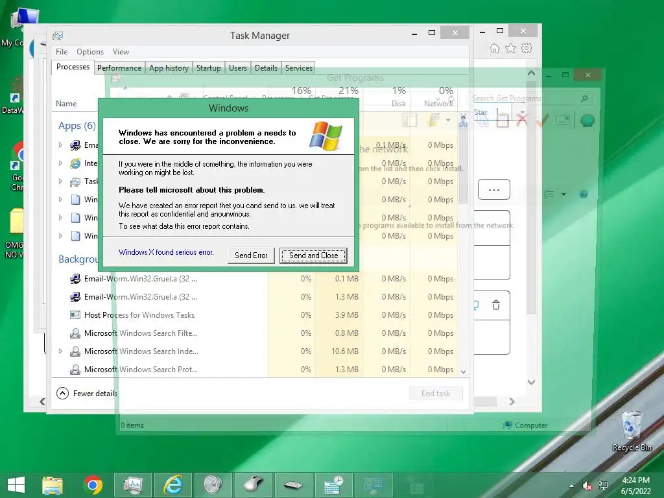Screen dimensions: 664x498
Task: Click the browser scrollbar up arrow
Action: tap(531, 73)
